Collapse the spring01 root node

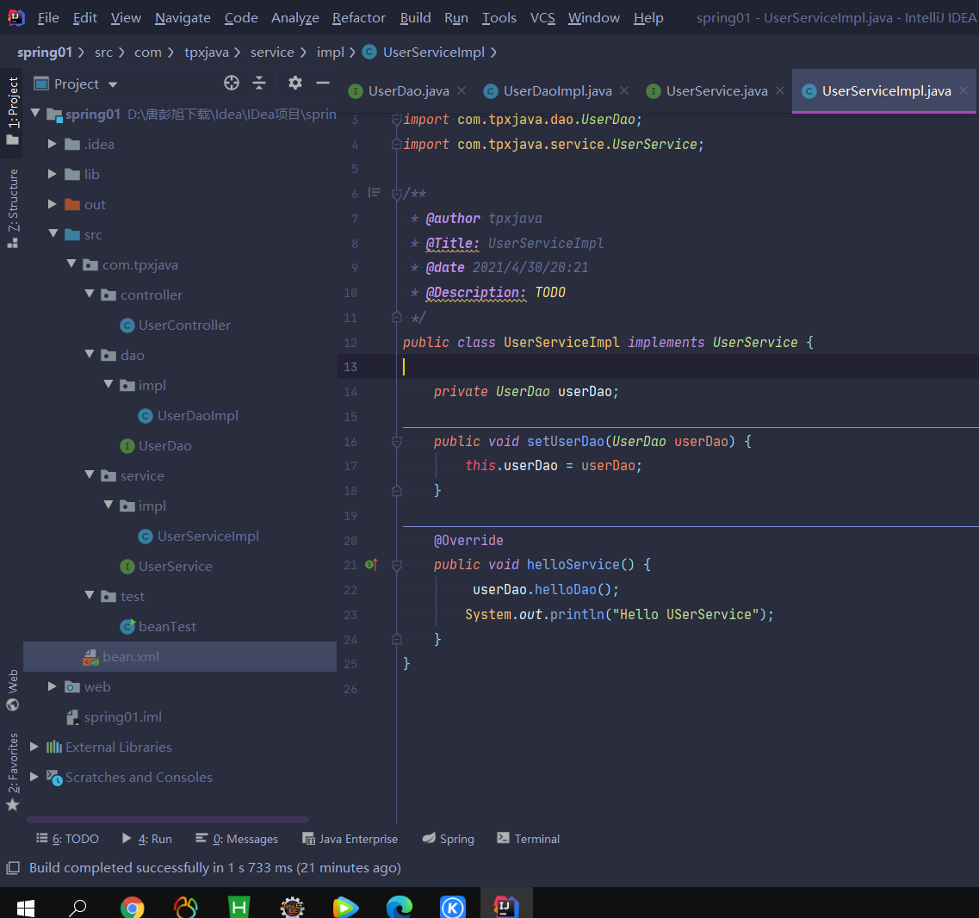(35, 114)
